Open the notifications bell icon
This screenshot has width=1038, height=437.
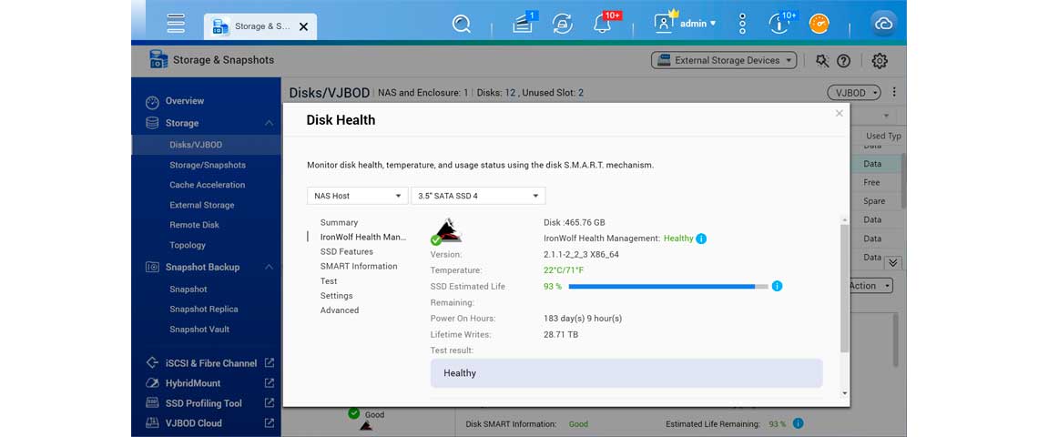[x=602, y=25]
